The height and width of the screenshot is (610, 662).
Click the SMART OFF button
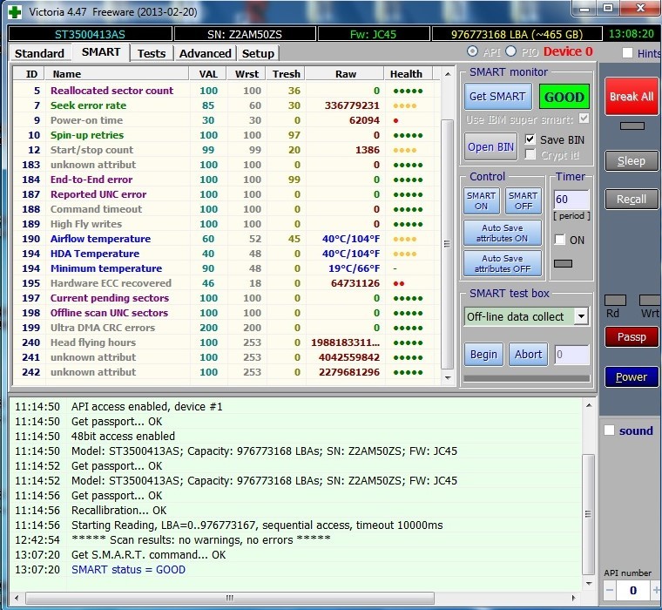tap(524, 201)
